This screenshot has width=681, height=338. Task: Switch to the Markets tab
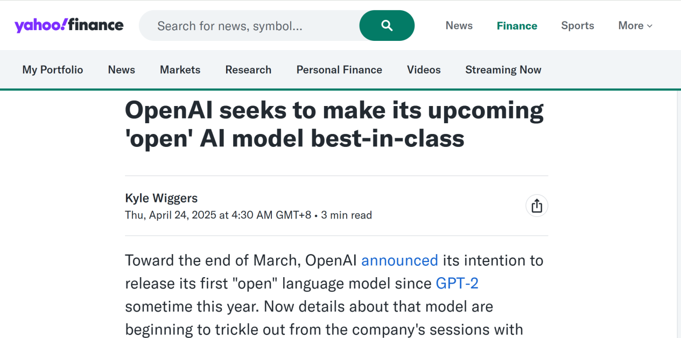(180, 70)
